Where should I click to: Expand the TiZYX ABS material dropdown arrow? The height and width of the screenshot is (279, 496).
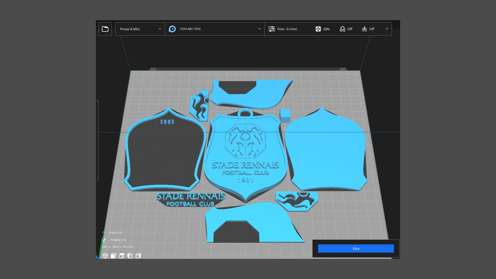coord(259,29)
